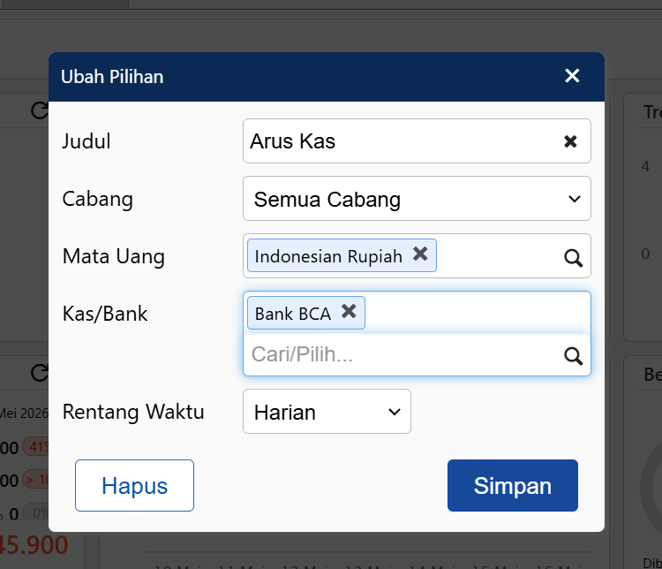
Task: Expand the Semua Cabang chevron arrow
Action: pos(574,199)
